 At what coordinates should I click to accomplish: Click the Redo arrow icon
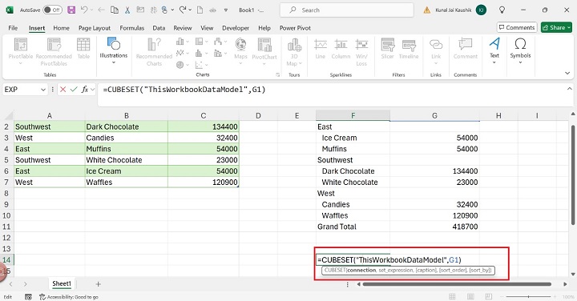(183, 10)
